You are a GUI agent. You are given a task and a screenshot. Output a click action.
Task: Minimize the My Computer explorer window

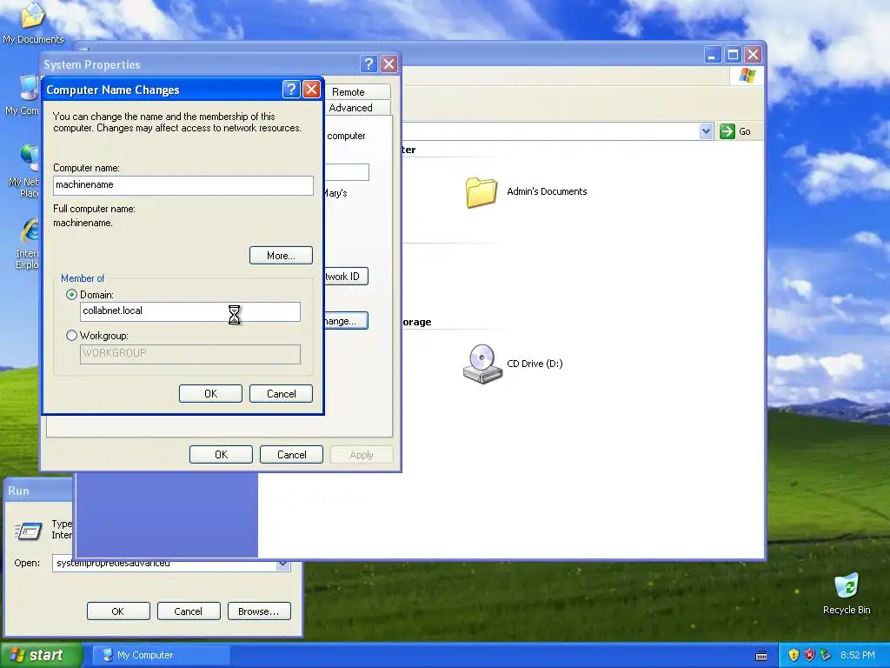pos(713,55)
